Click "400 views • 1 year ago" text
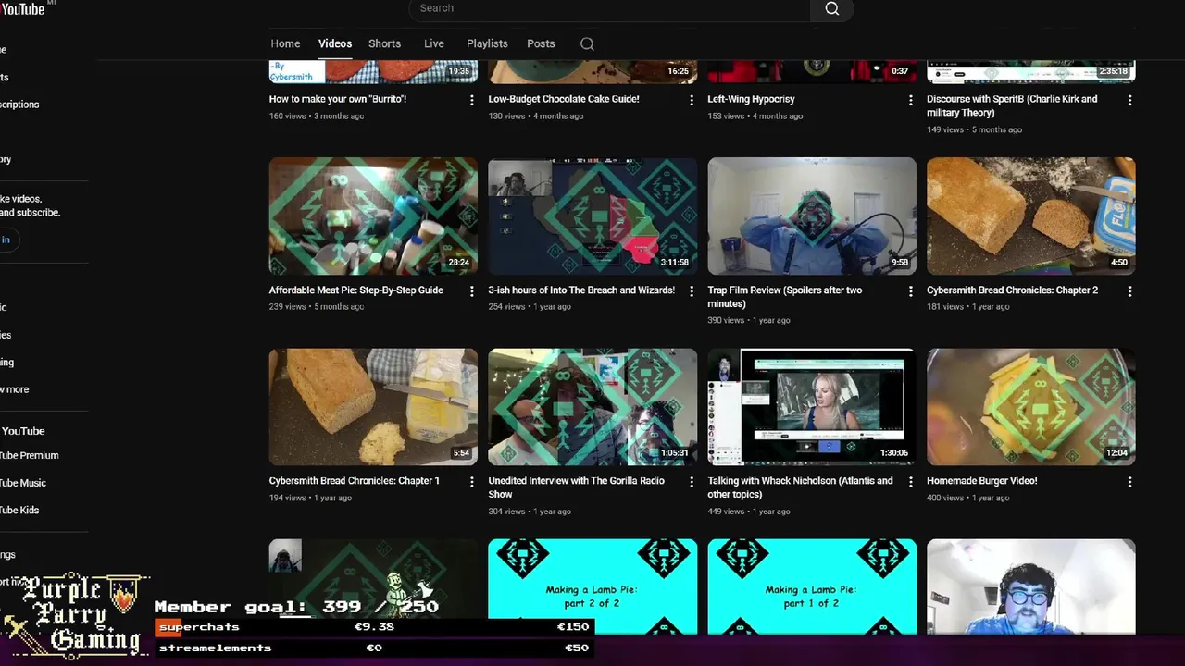 (x=967, y=499)
